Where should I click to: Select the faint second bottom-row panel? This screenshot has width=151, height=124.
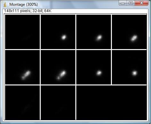tap(58, 103)
